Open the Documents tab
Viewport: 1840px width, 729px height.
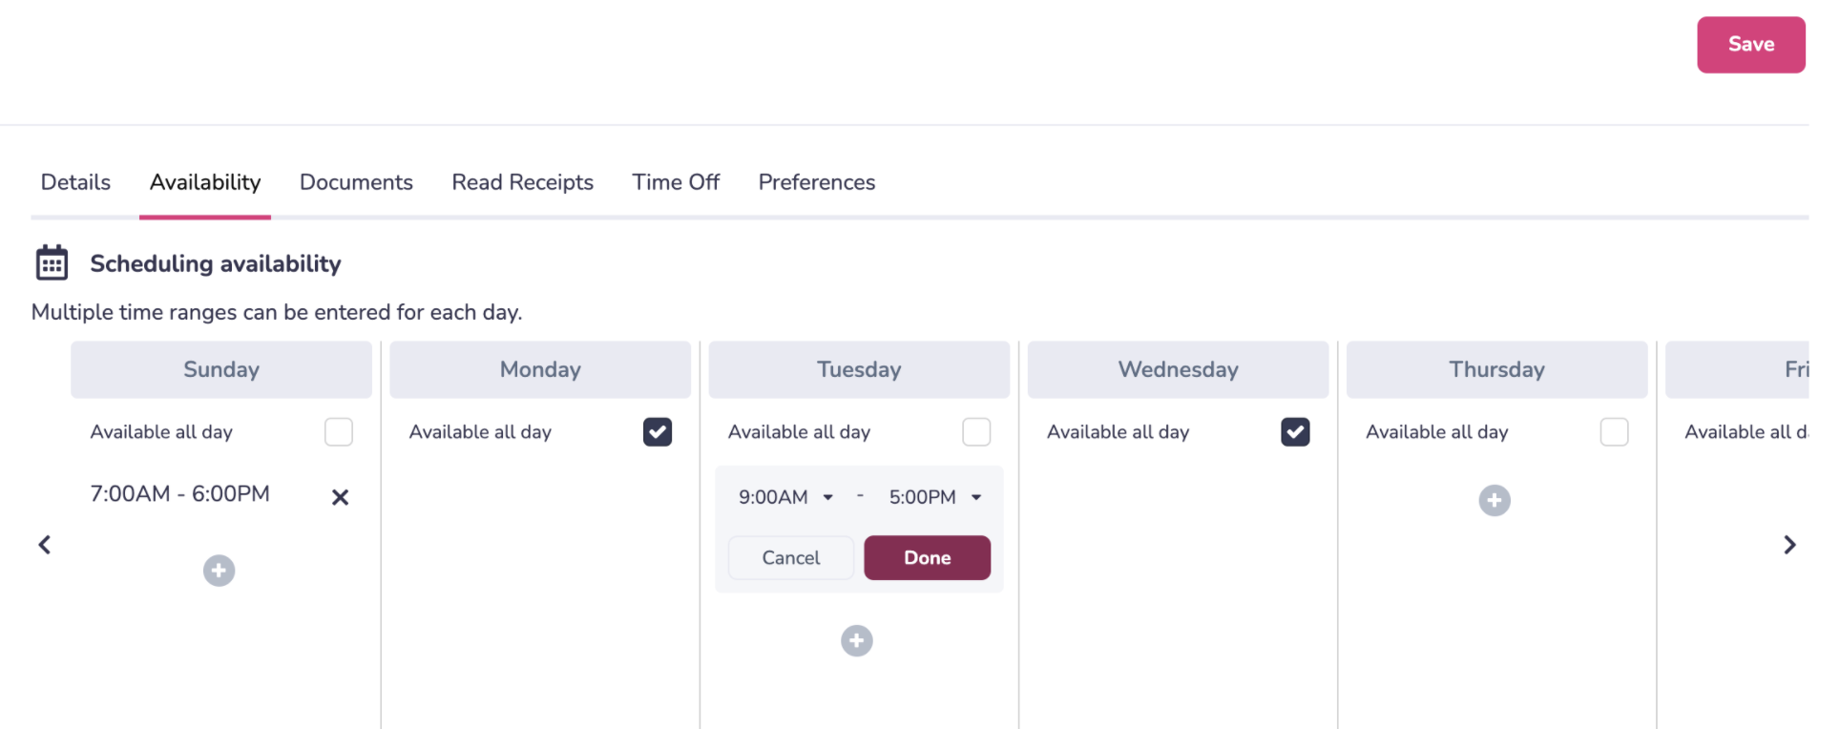pyautogui.click(x=356, y=182)
